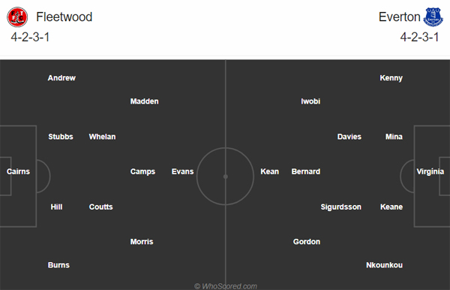Screen dimensions: 450x290
Task: Click Fleetwood's 4-2-3-1 formation label
Action: click(30, 37)
